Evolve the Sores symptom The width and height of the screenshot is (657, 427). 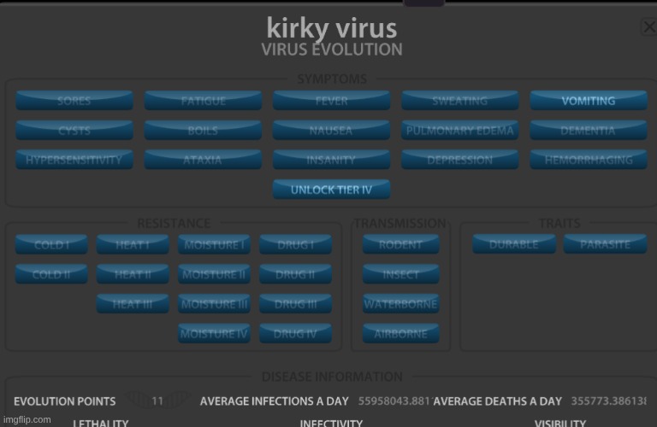[x=74, y=101]
